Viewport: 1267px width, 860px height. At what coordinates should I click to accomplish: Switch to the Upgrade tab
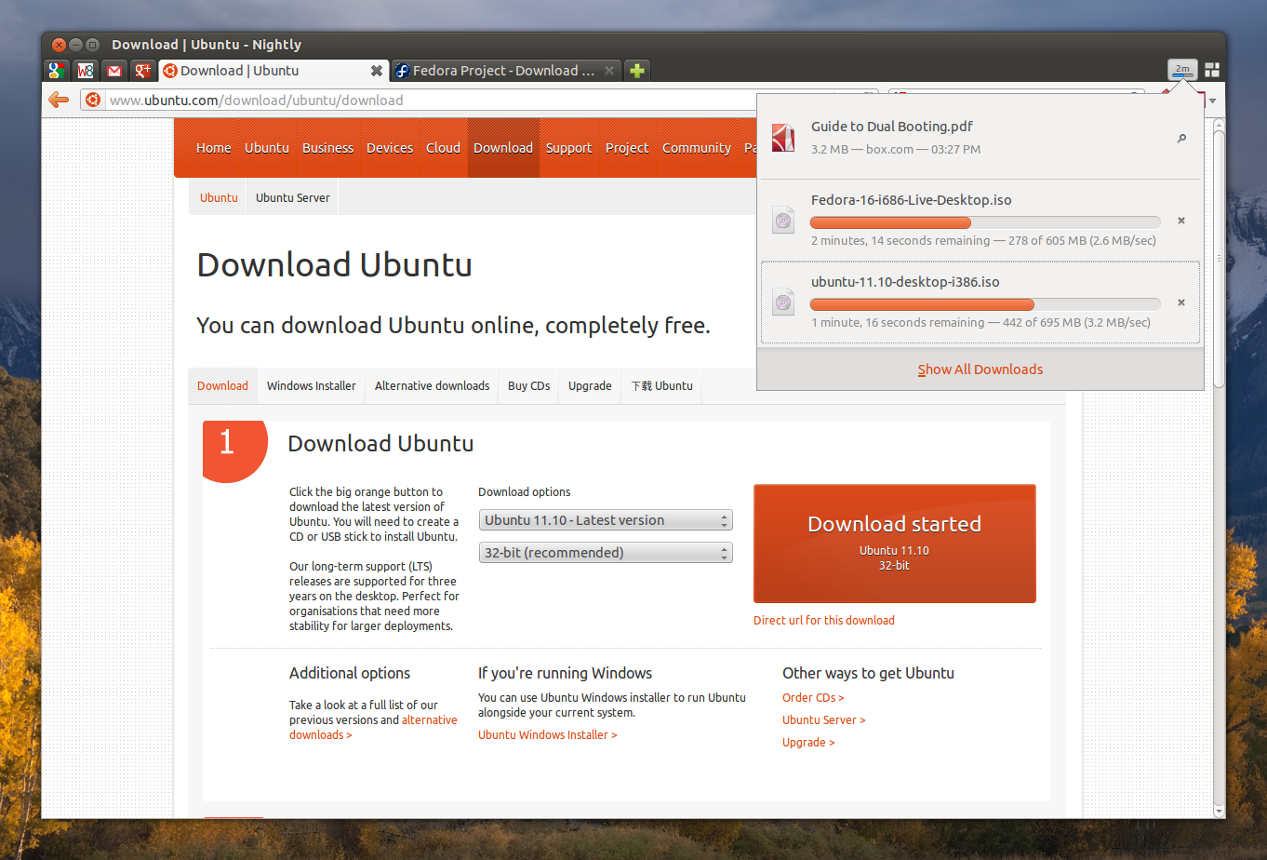[590, 385]
